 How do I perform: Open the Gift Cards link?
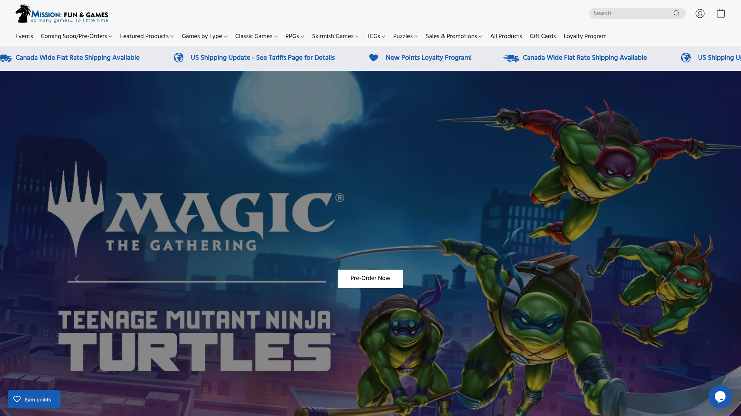542,36
